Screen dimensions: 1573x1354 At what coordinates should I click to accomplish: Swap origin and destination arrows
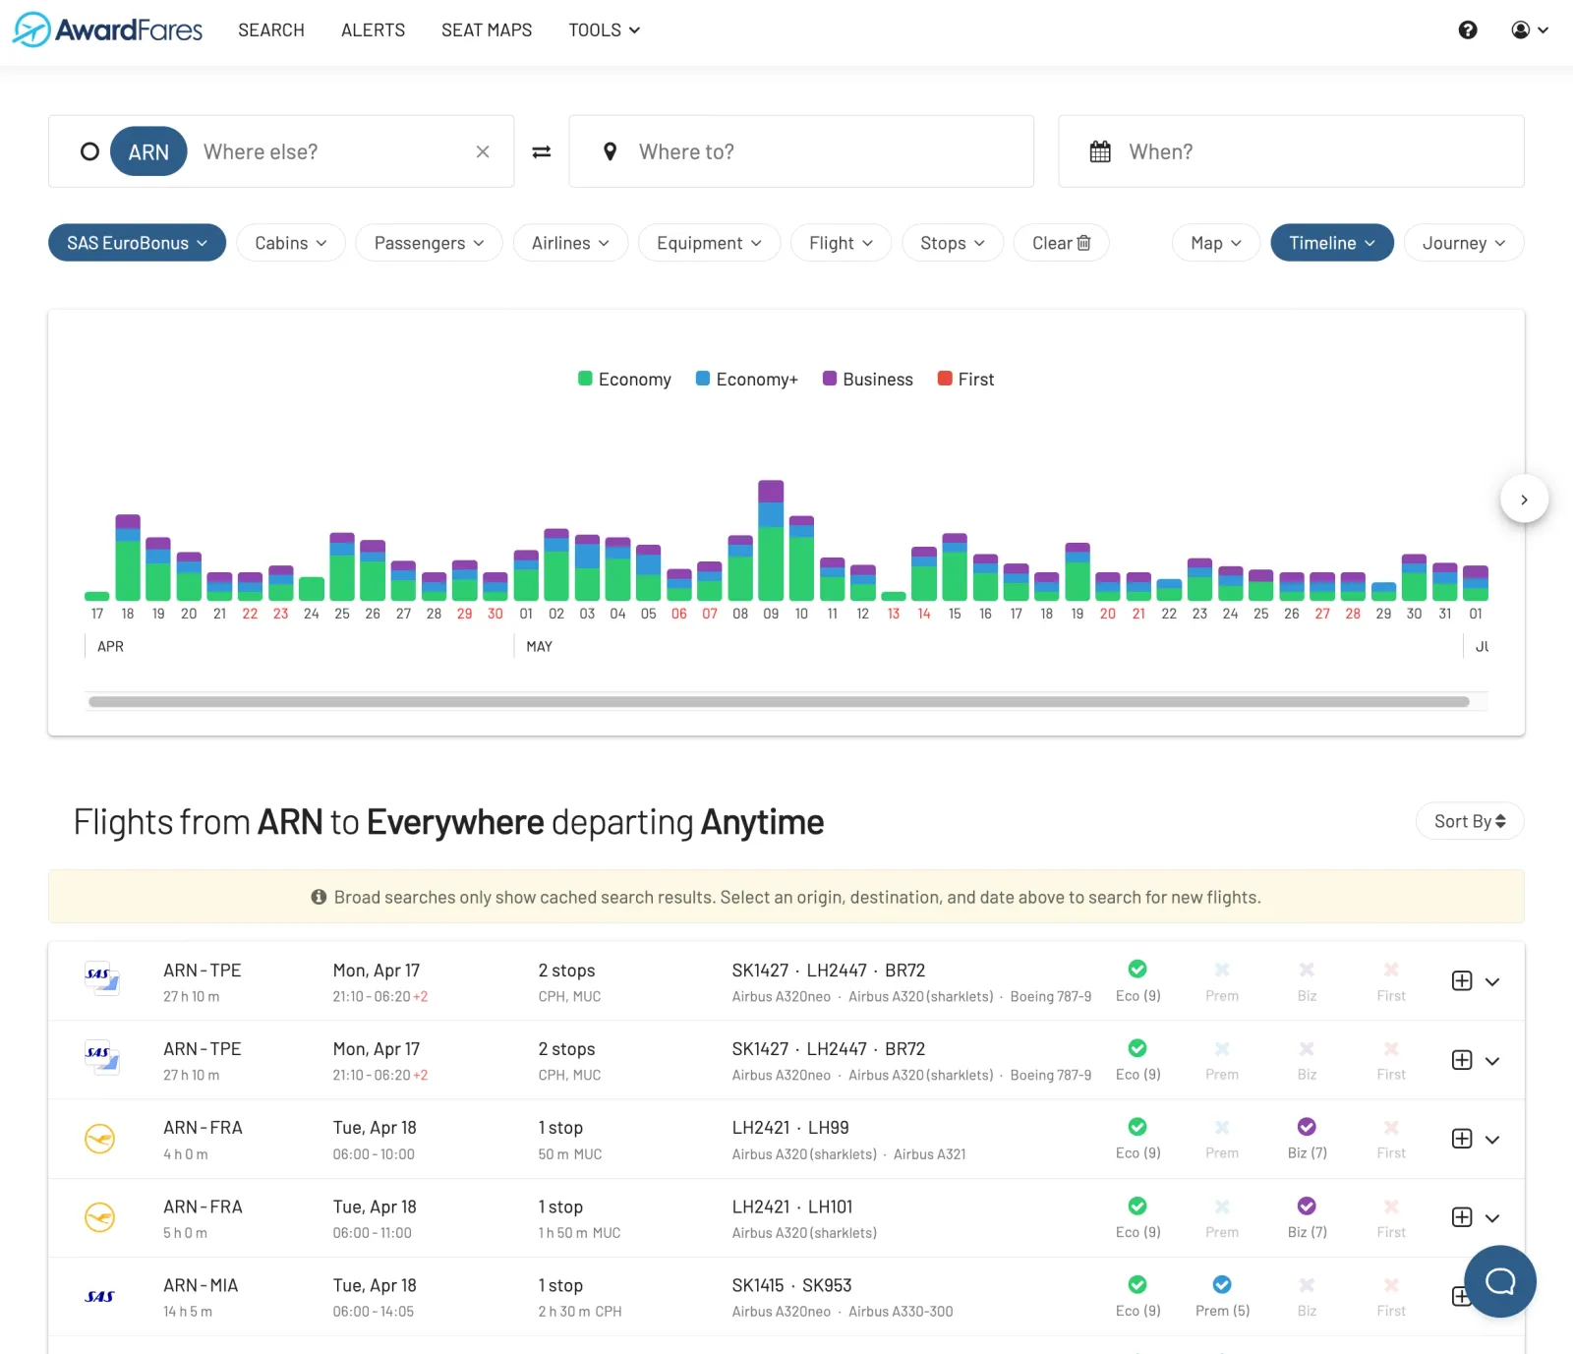[542, 151]
